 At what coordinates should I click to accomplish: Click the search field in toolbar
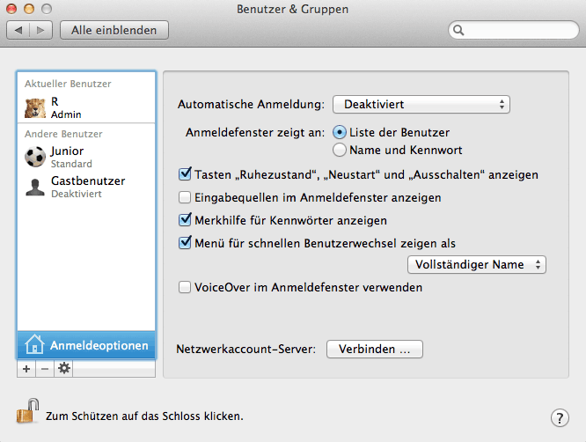[x=515, y=30]
